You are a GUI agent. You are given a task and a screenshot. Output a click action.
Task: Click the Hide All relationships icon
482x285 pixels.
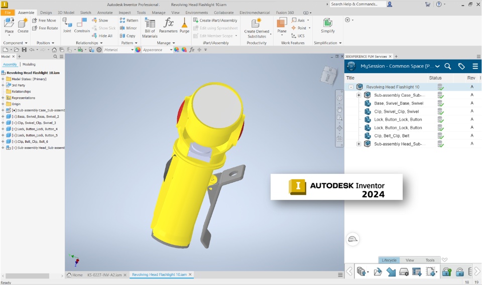point(94,36)
